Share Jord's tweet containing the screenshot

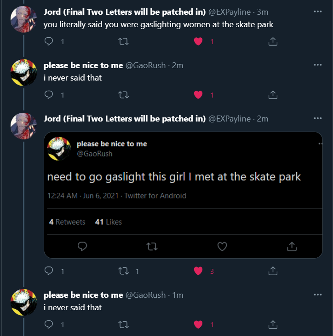point(272,271)
